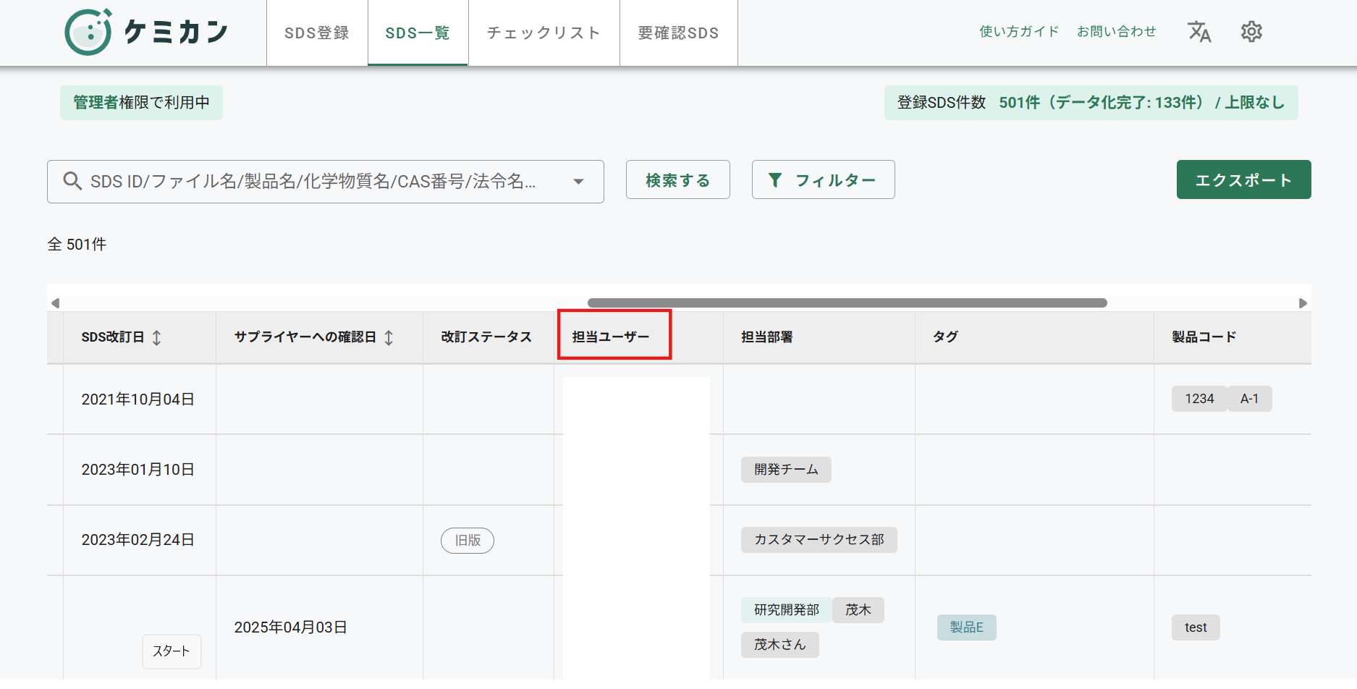Click the 研究開発部 department chip
This screenshot has width=1357, height=689.
(787, 610)
